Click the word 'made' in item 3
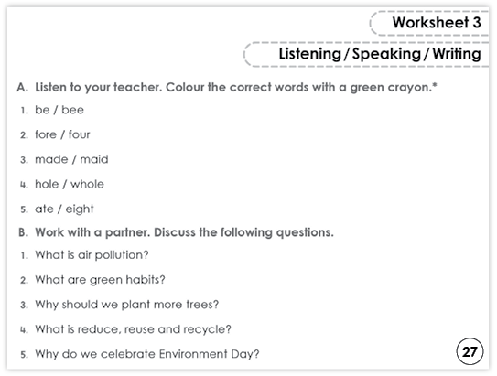Viewport: 497px width, 376px height. point(51,159)
